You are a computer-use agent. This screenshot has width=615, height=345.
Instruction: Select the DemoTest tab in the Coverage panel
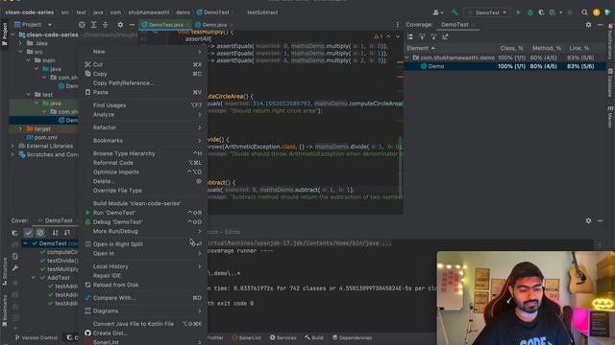455,25
